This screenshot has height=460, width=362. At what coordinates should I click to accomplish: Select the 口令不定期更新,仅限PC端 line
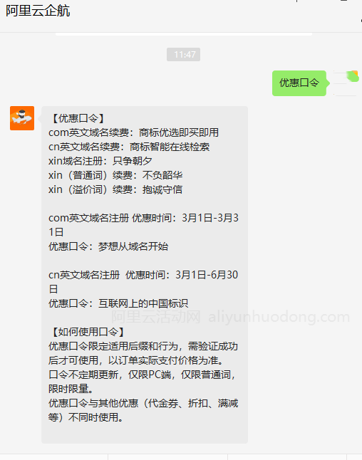[142, 382]
